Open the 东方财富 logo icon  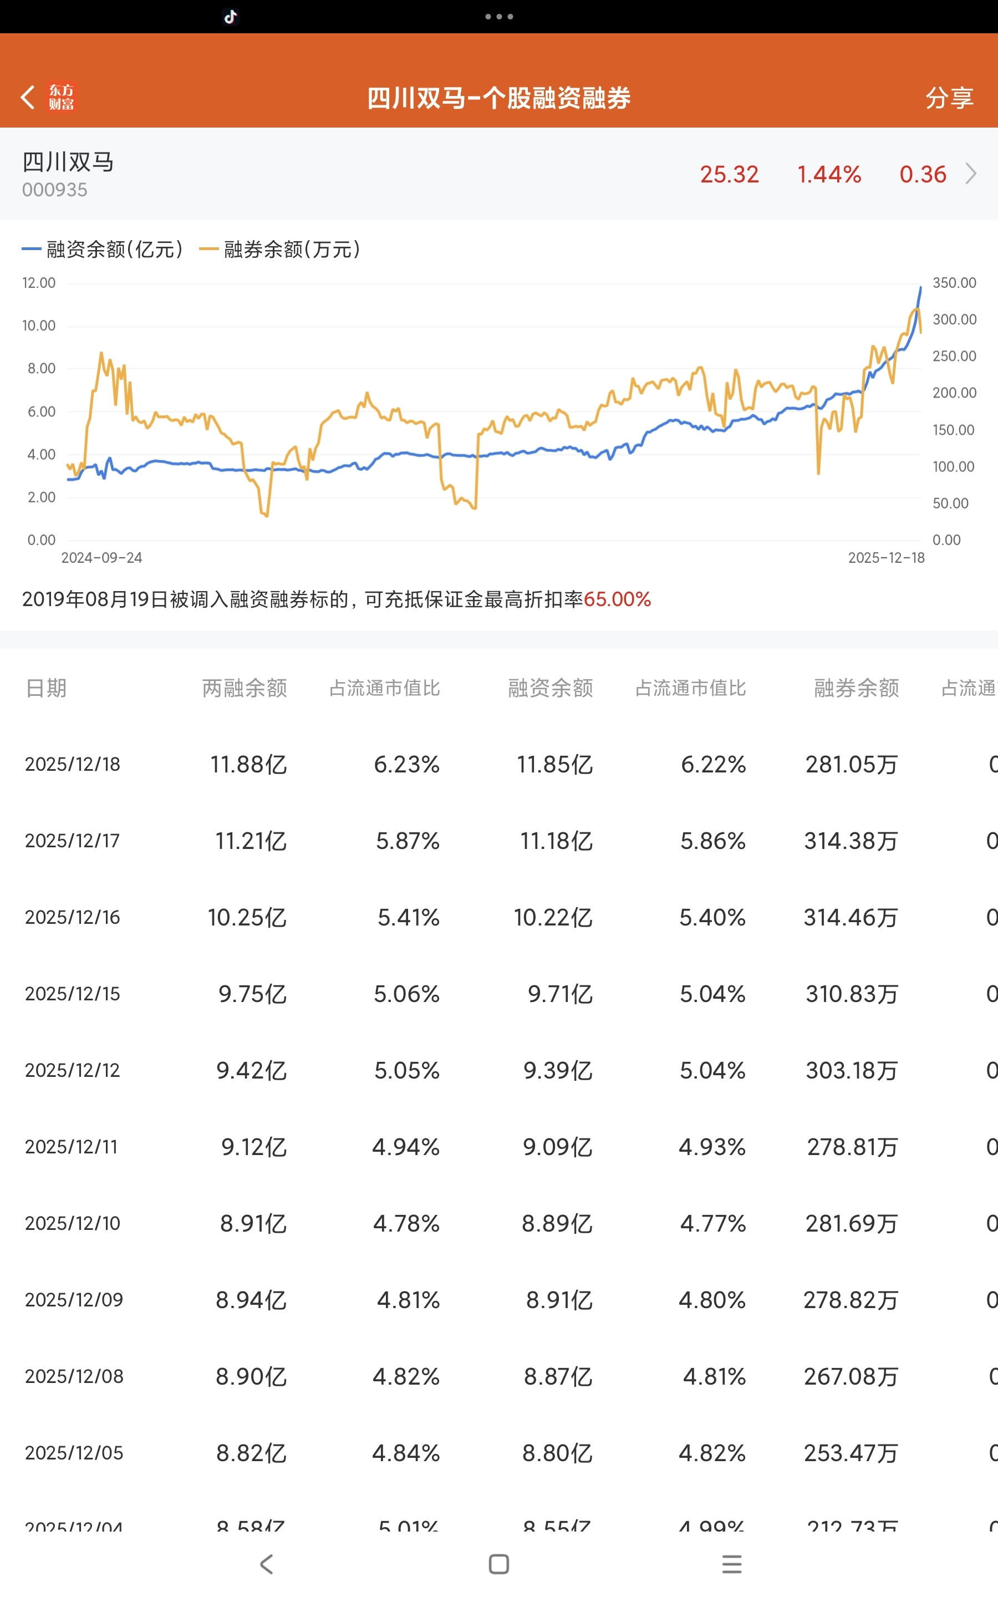point(62,97)
